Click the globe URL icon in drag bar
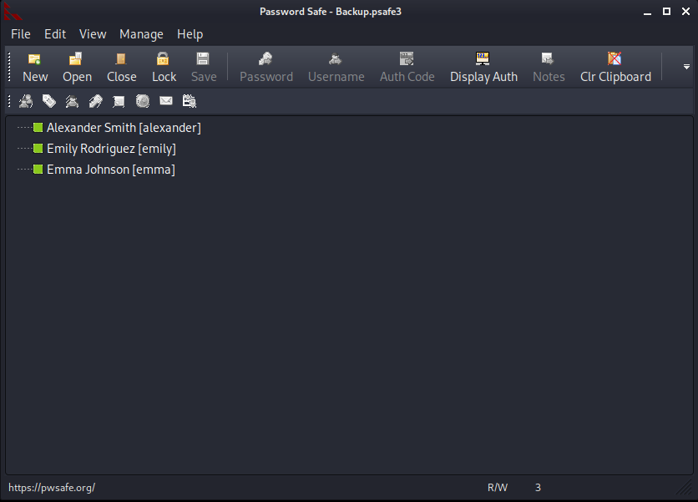Viewport: 698px width, 502px height. (x=143, y=102)
